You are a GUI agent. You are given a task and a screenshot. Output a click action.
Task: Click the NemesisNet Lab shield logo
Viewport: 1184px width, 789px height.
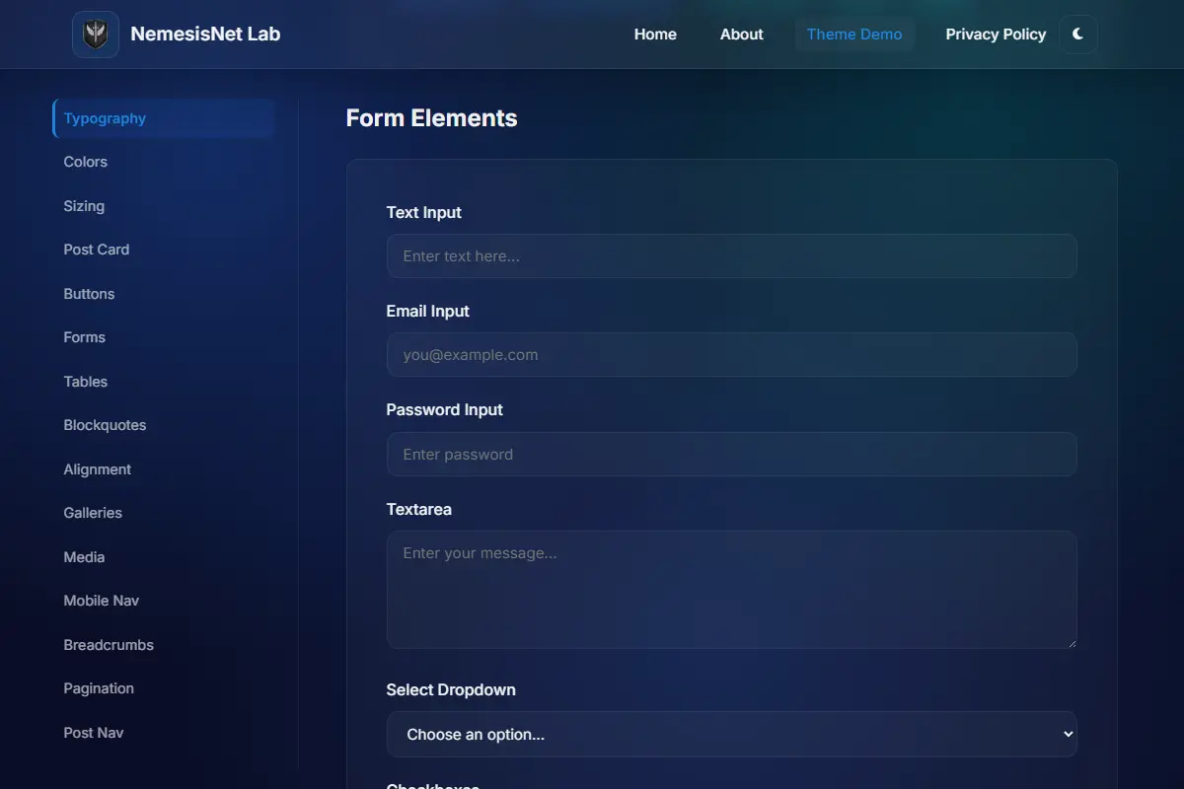point(96,35)
